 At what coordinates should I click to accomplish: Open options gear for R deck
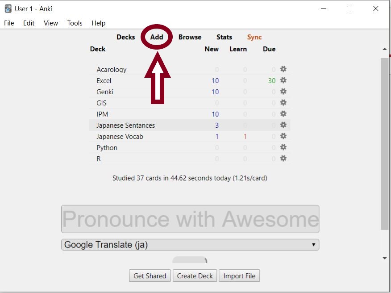[x=283, y=159]
